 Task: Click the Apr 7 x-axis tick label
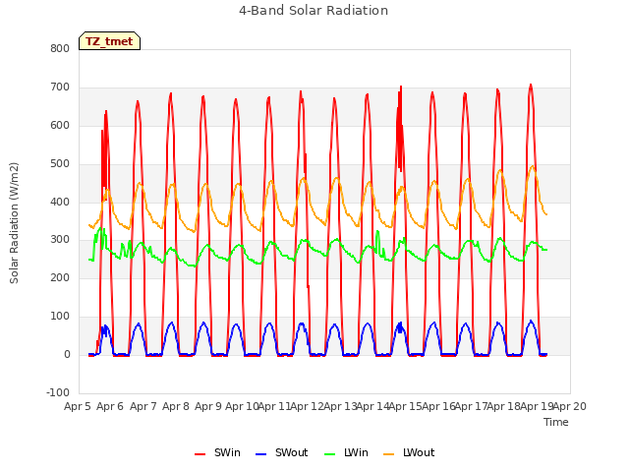(143, 406)
